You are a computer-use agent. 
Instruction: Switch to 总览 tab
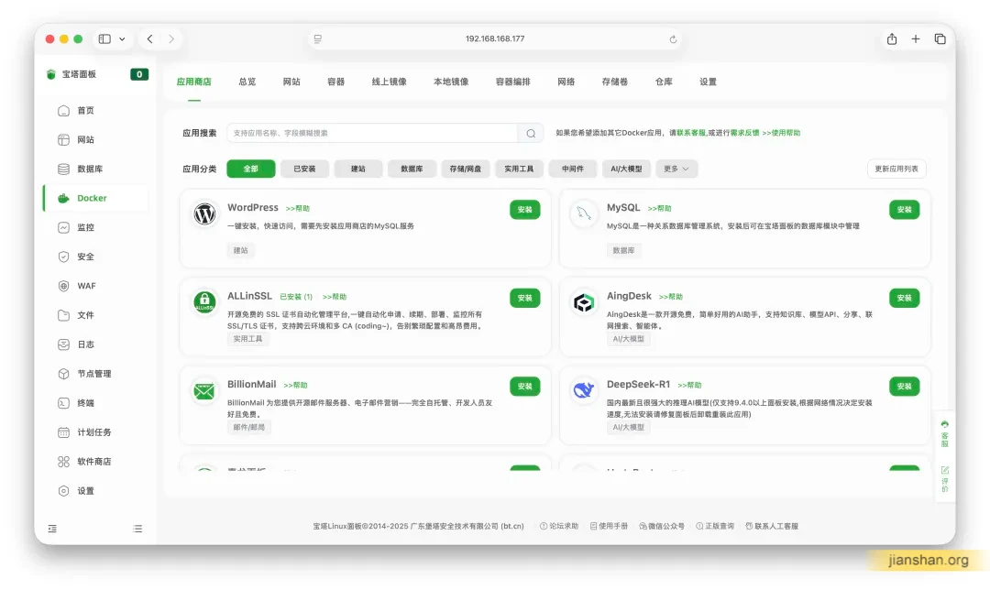[247, 82]
